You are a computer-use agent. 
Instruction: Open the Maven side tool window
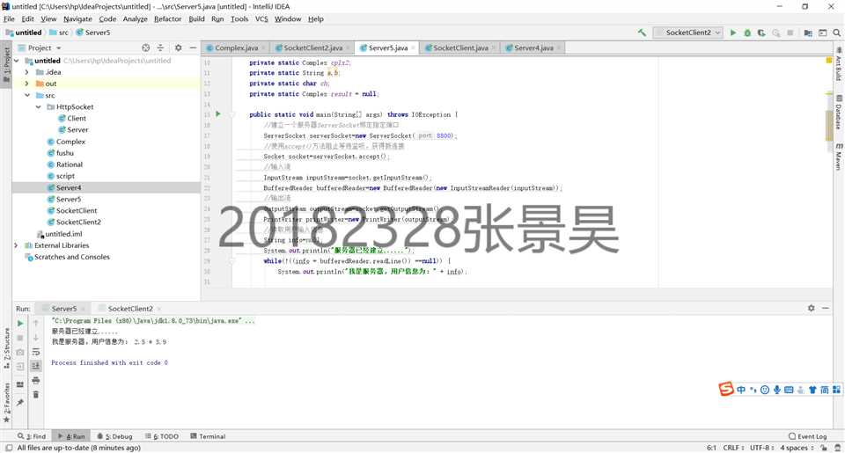coord(839,157)
